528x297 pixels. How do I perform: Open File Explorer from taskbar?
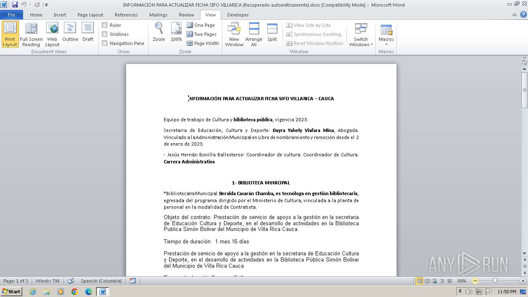pyautogui.click(x=47, y=292)
